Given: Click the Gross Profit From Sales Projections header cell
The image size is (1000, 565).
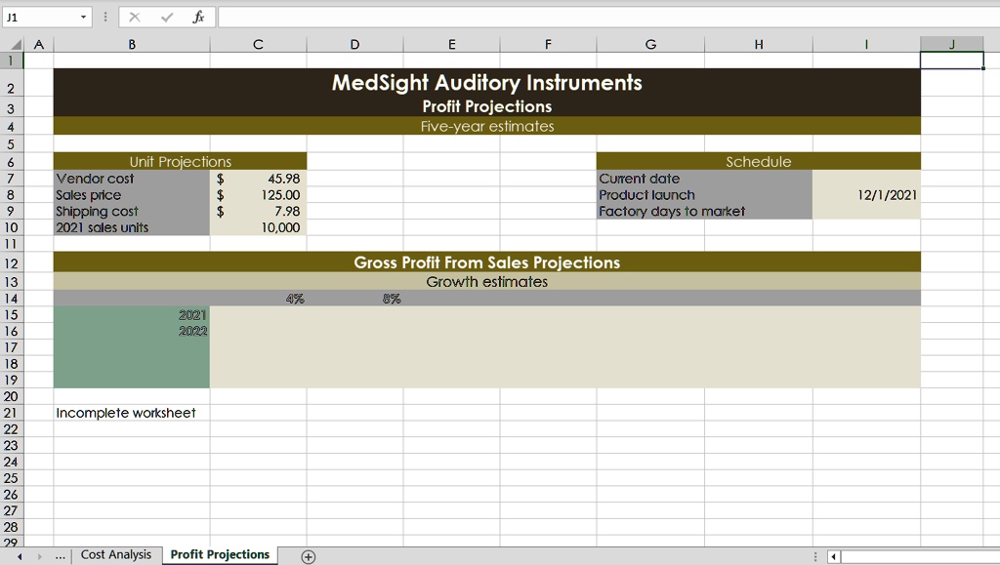Looking at the screenshot, I should [487, 262].
